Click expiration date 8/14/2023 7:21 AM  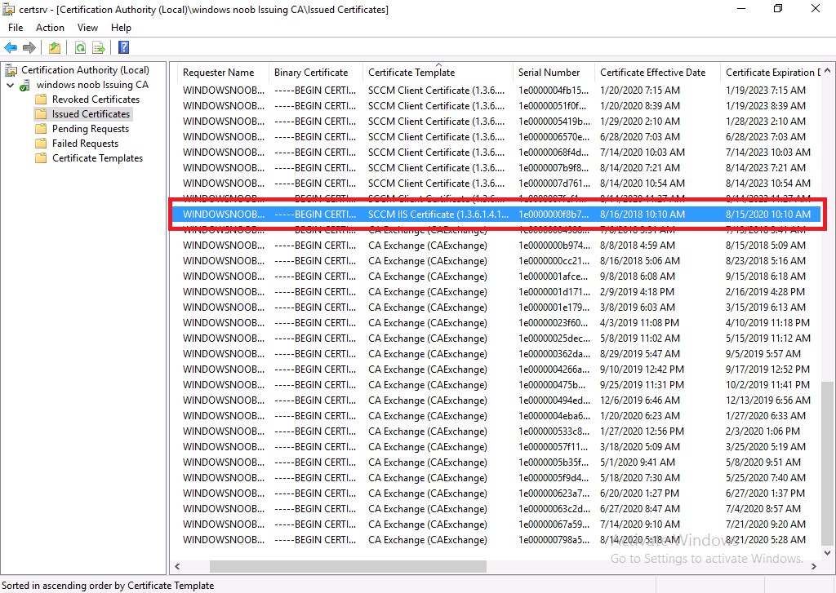(x=766, y=168)
